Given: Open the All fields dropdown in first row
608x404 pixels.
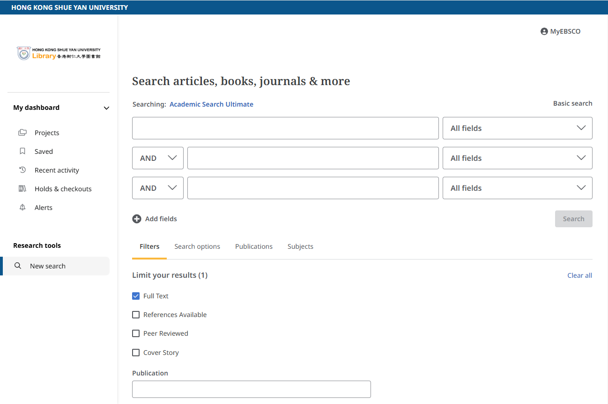Looking at the screenshot, I should [517, 128].
